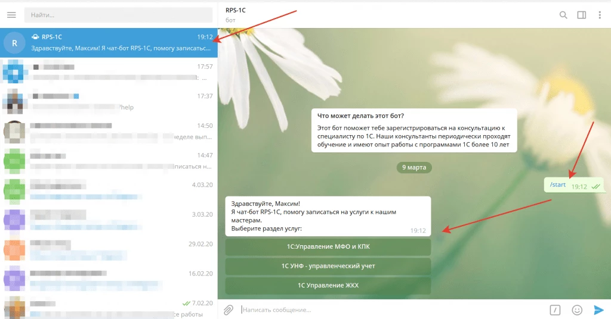Toggle the right side info panel

click(x=581, y=15)
